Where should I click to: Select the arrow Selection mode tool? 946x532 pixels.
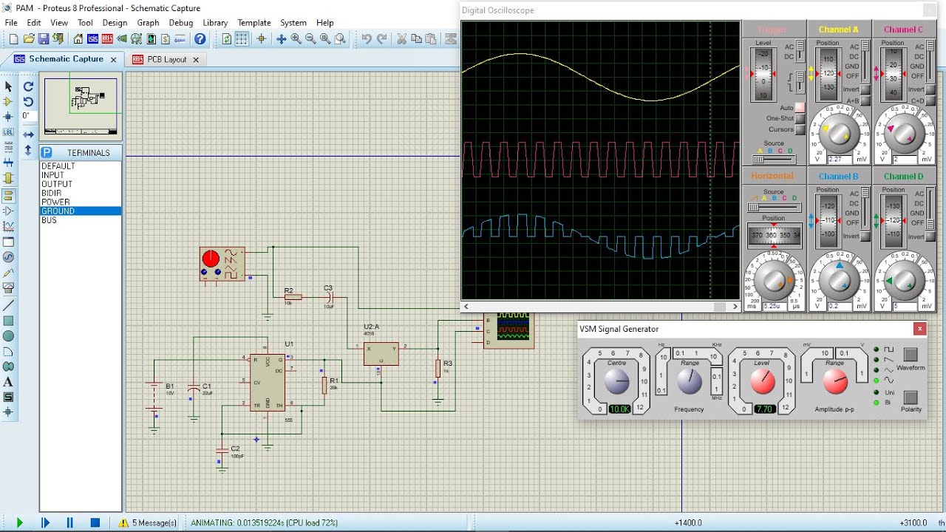coord(8,86)
